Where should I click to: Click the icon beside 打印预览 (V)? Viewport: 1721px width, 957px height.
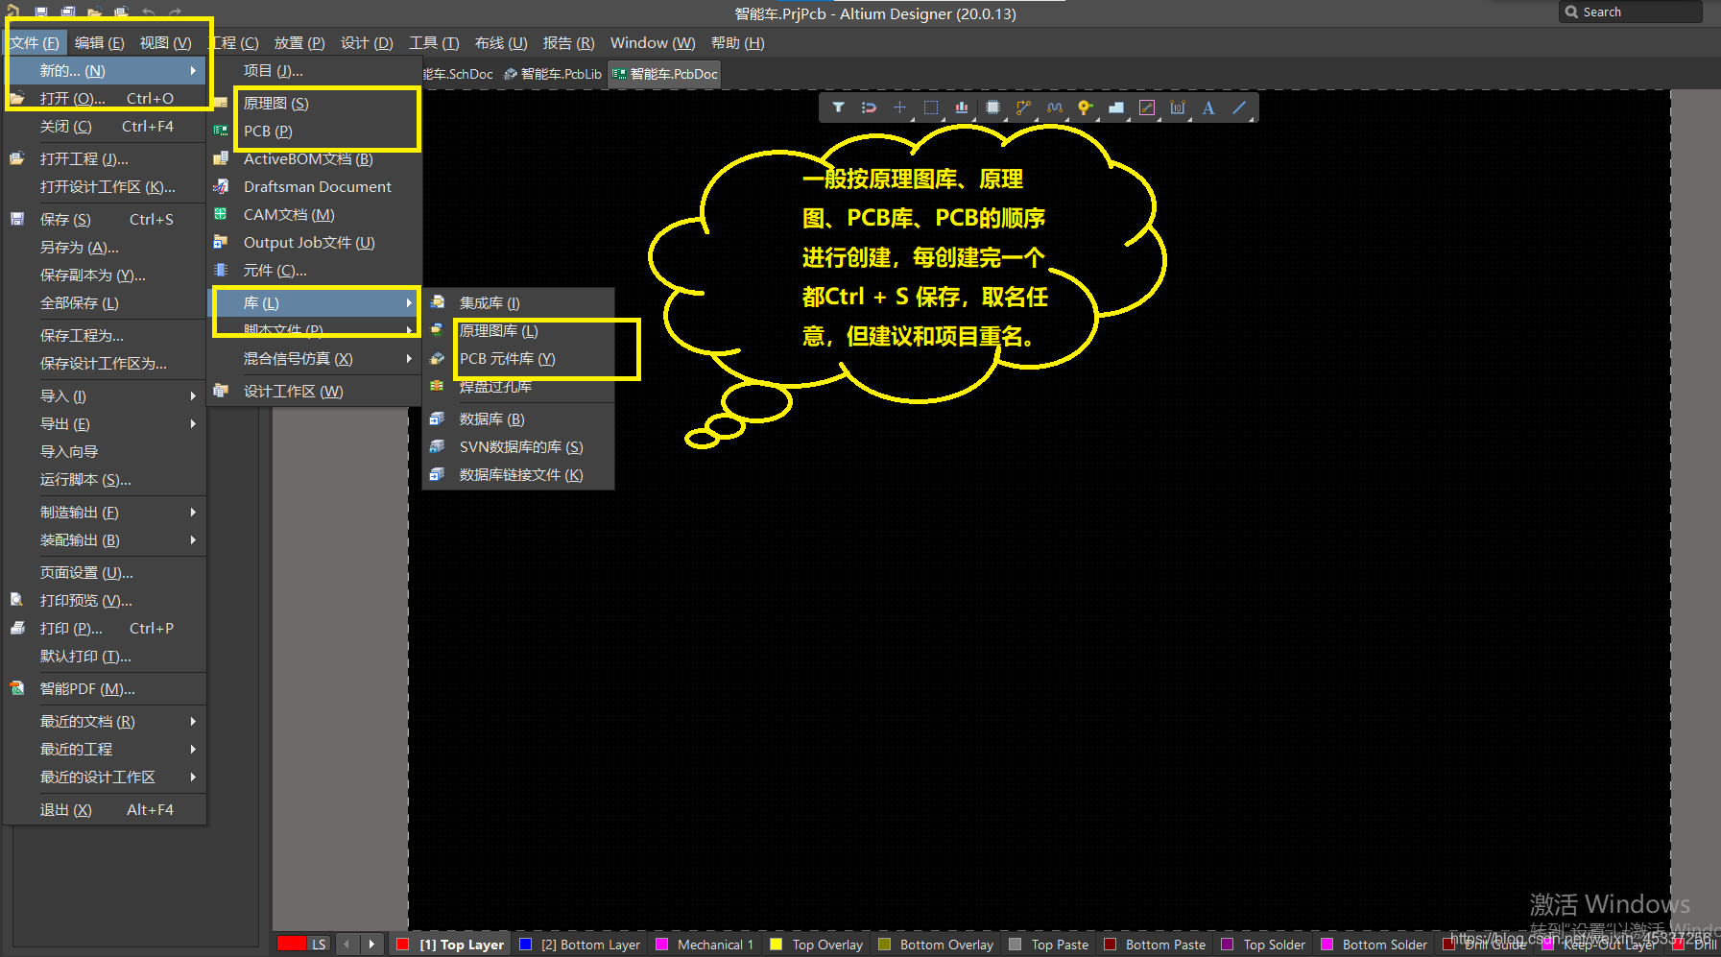click(17, 600)
